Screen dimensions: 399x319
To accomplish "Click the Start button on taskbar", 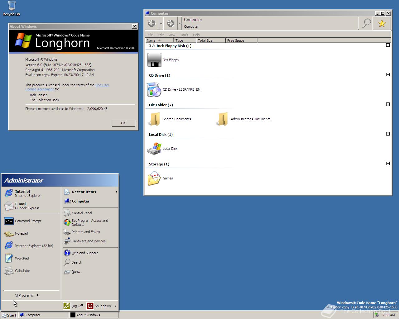I will 9,315.
